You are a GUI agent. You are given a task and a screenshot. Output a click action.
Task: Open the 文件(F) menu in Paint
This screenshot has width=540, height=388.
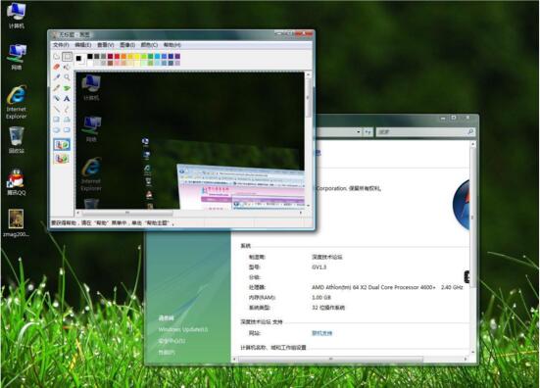tap(61, 45)
